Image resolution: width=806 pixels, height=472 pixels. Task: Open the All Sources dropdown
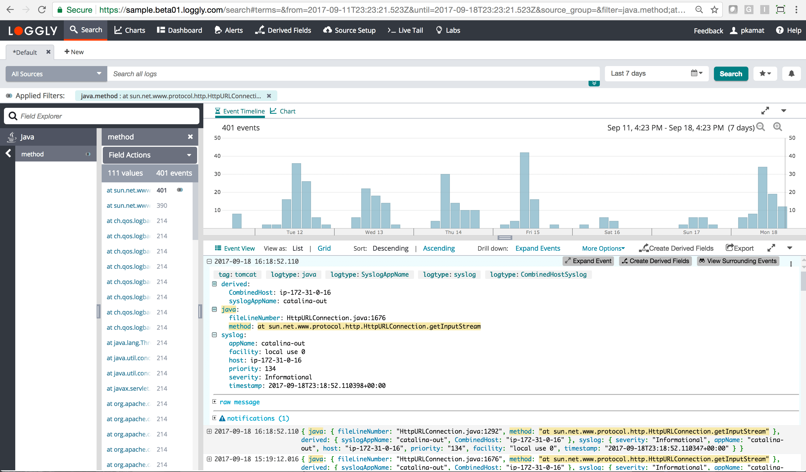coord(56,74)
